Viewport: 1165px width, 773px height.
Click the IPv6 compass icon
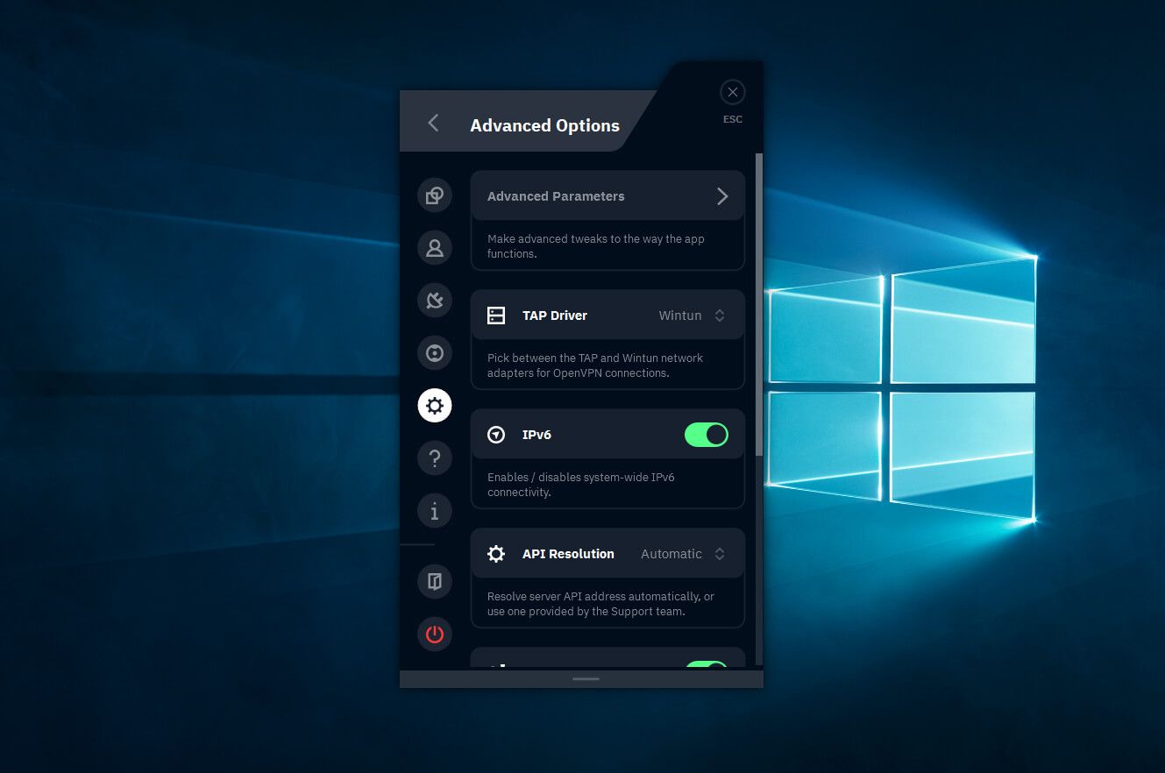pos(496,435)
